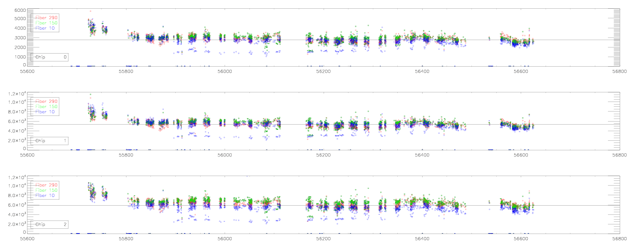Click 56800 x-axis tick label under bottom panel
The width and height of the screenshot is (628, 251).
point(619,239)
